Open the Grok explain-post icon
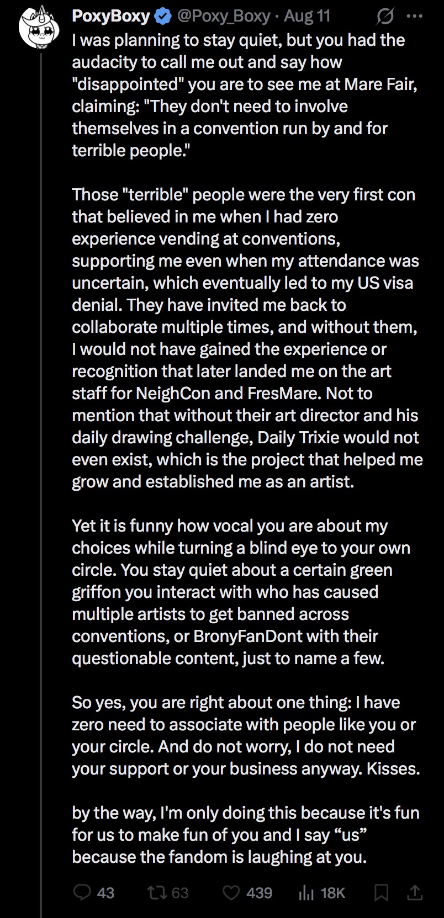444x918 pixels. click(384, 17)
